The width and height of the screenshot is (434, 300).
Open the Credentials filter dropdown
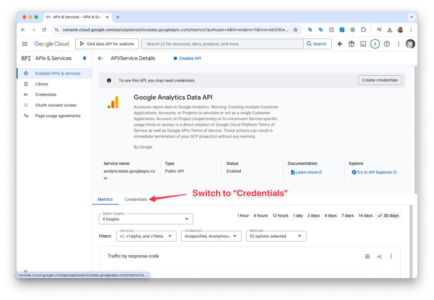pos(211,236)
